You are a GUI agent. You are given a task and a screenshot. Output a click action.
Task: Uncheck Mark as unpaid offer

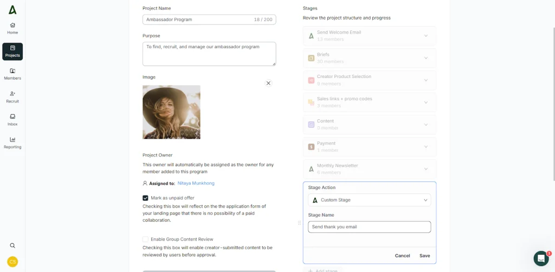[145, 198]
